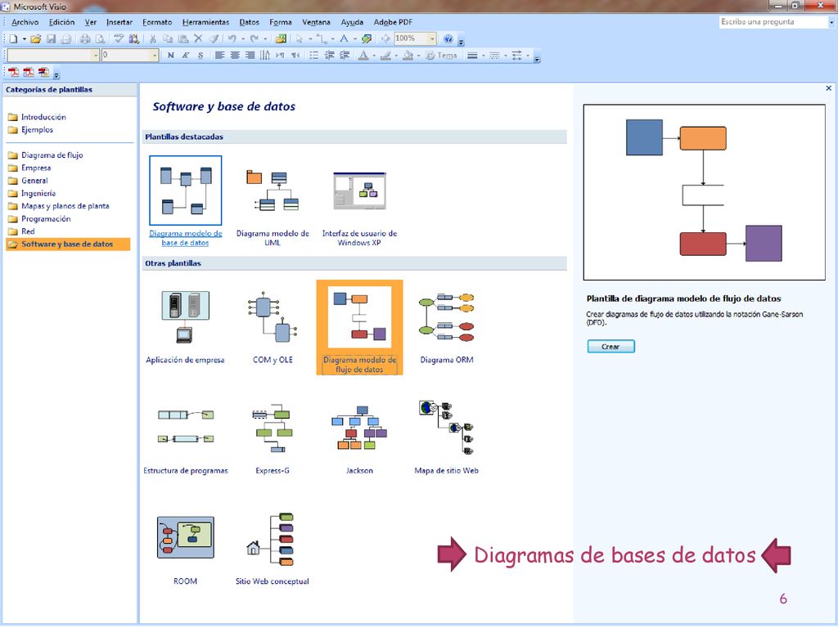Open the zoom 100% dropdown
The width and height of the screenshot is (838, 628).
tap(432, 38)
